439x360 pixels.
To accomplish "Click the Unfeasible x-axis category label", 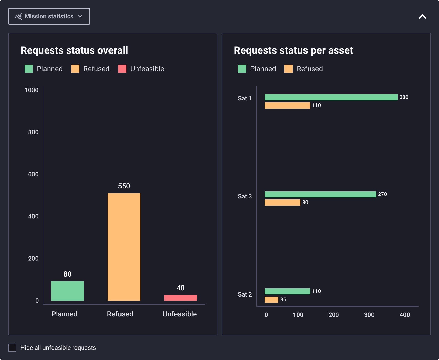I will click(x=180, y=314).
